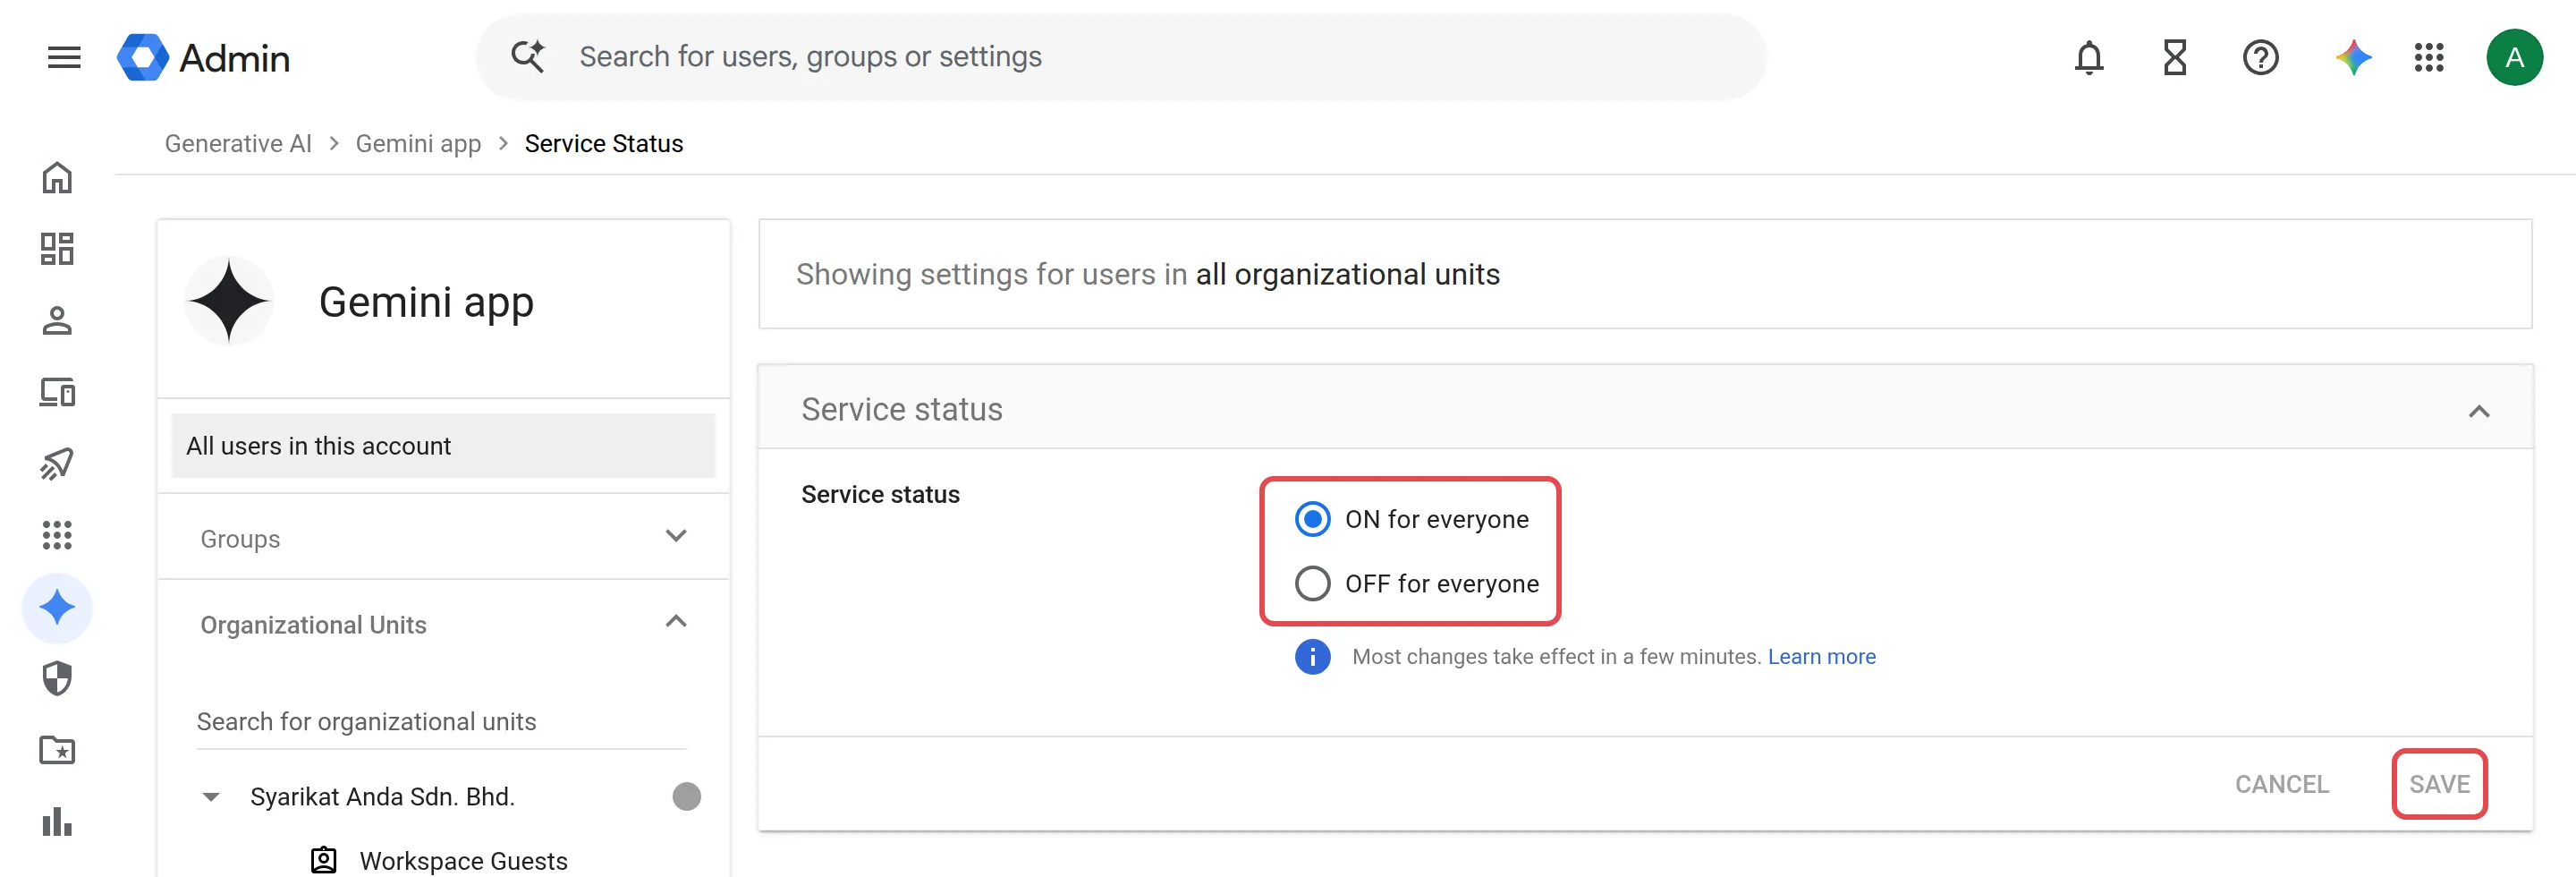The height and width of the screenshot is (877, 2576).
Task: Focus the Search for organizational units field
Action: [441, 722]
